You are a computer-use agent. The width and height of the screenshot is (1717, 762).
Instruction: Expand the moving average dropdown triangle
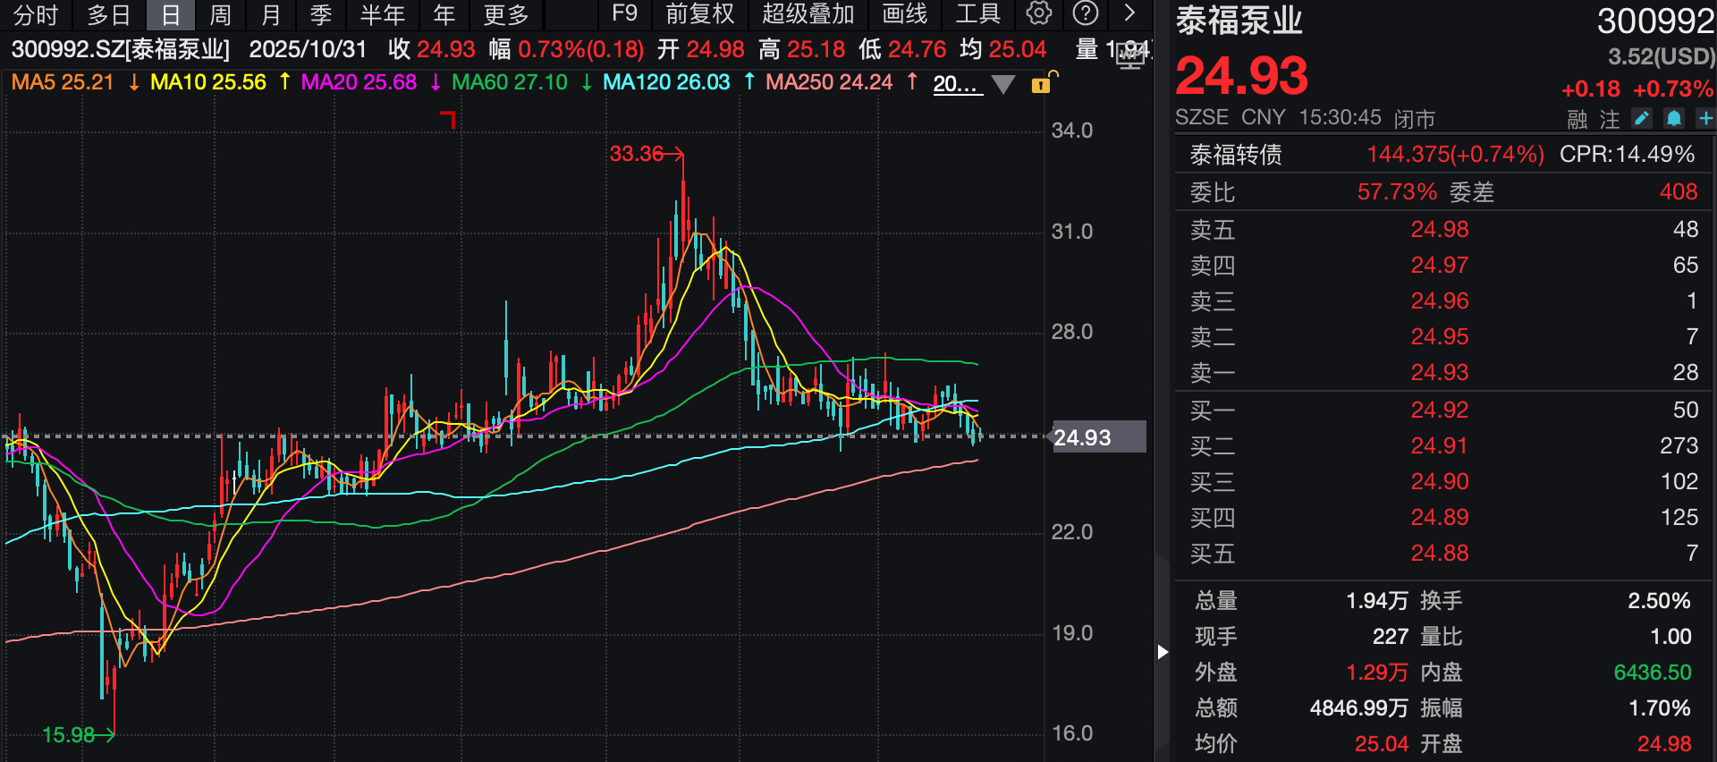click(x=1003, y=85)
